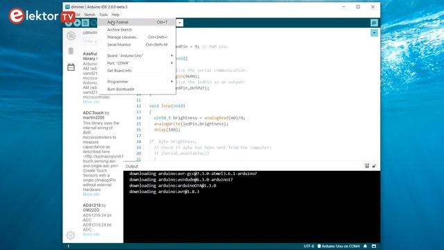Image resolution: width=444 pixels, height=250 pixels.
Task: Click the Upload arrow toolbar button
Action: pos(77,23)
